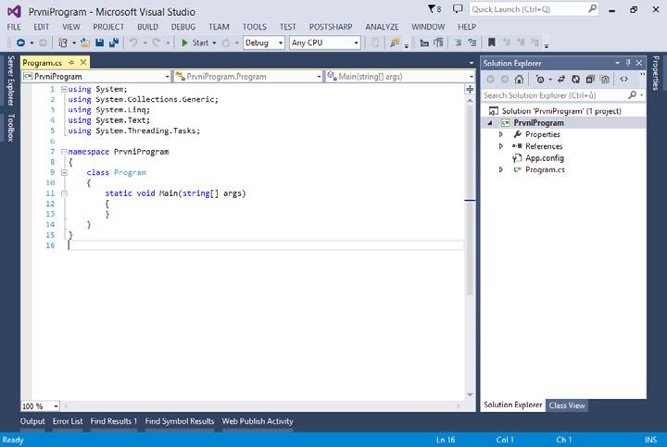Click the Save All icon
Viewport: 667px width, 447px height.
coord(114,43)
